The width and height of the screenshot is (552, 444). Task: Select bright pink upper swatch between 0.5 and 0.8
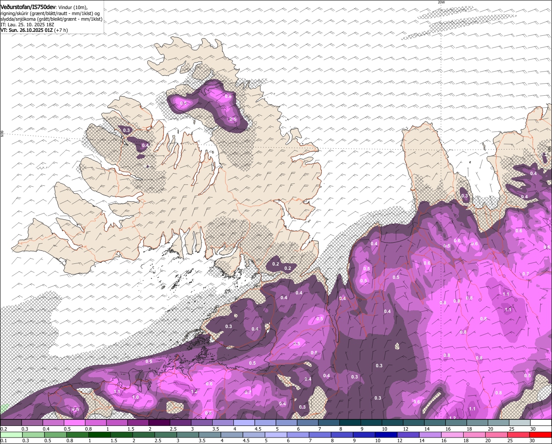point(75,422)
